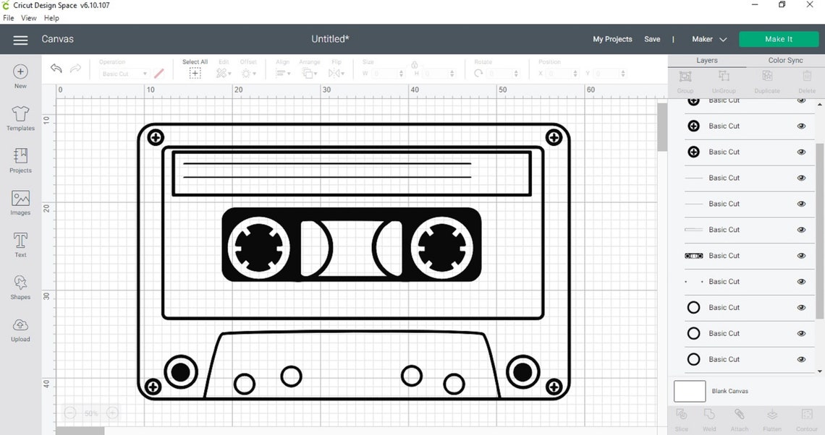Toggle visibility of the bottom Basic Cut layer

click(801, 359)
